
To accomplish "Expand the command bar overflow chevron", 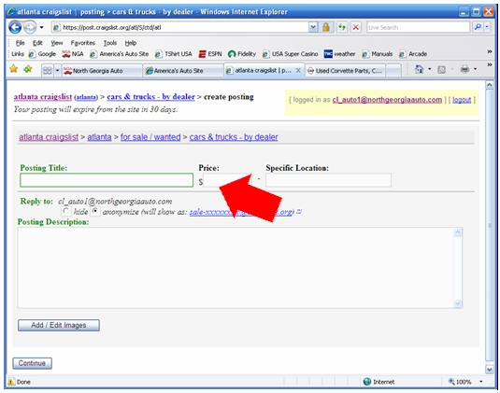I will [489, 65].
